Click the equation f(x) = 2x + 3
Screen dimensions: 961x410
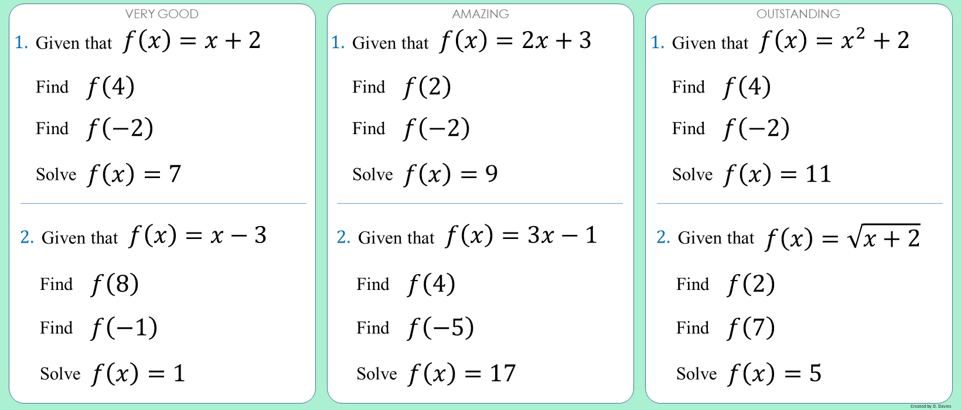pyautogui.click(x=515, y=41)
